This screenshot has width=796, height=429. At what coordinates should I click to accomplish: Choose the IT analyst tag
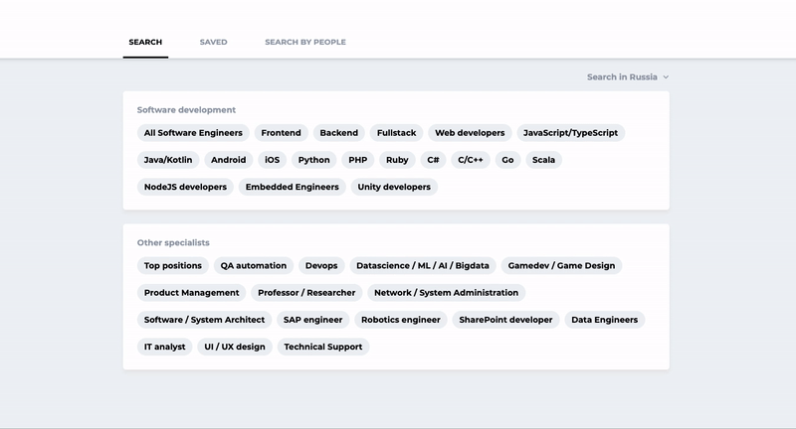click(x=164, y=347)
